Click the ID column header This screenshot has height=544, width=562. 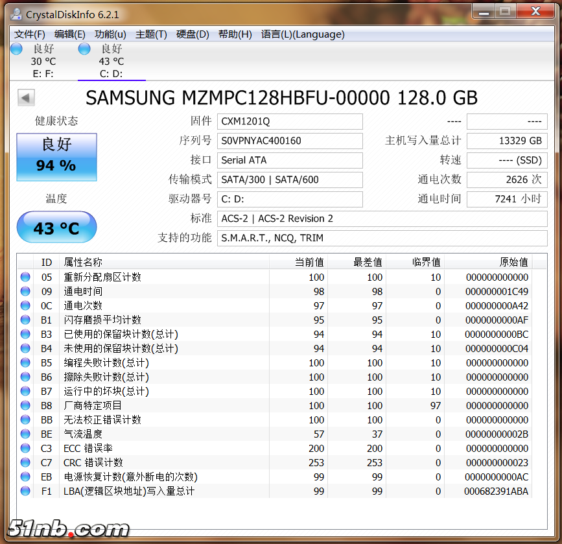[46, 262]
